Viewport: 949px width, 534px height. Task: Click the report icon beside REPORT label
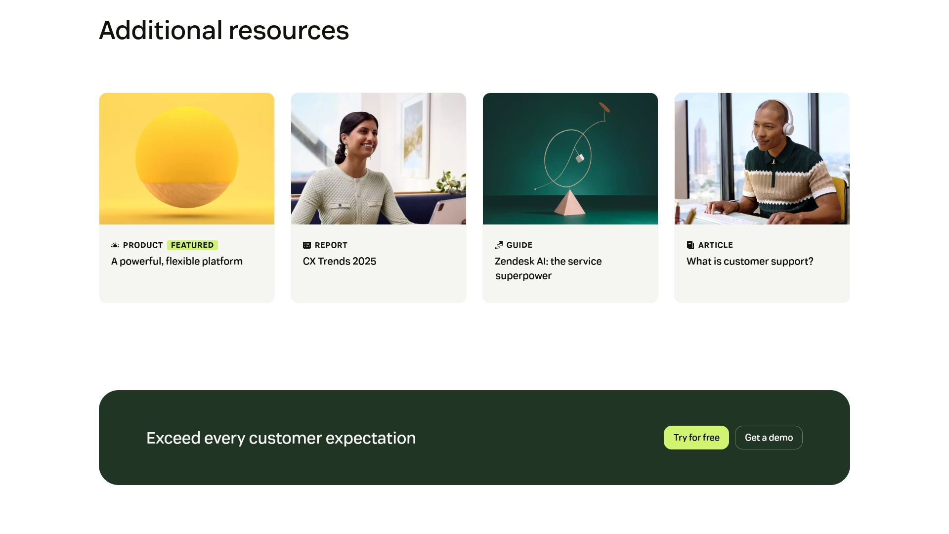[307, 245]
